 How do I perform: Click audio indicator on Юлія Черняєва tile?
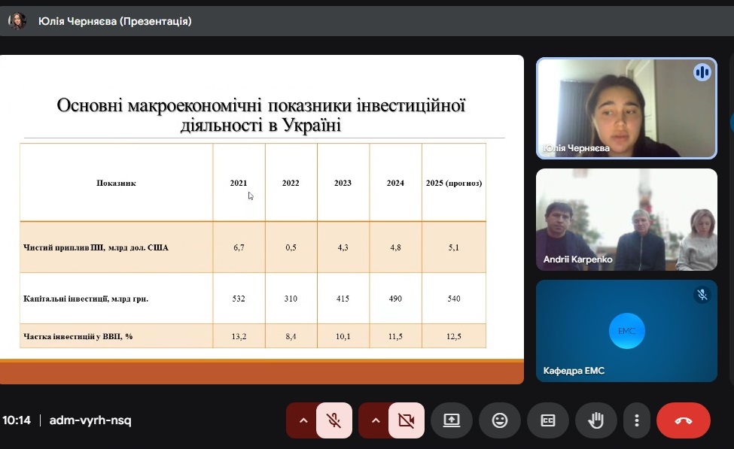[x=702, y=72]
